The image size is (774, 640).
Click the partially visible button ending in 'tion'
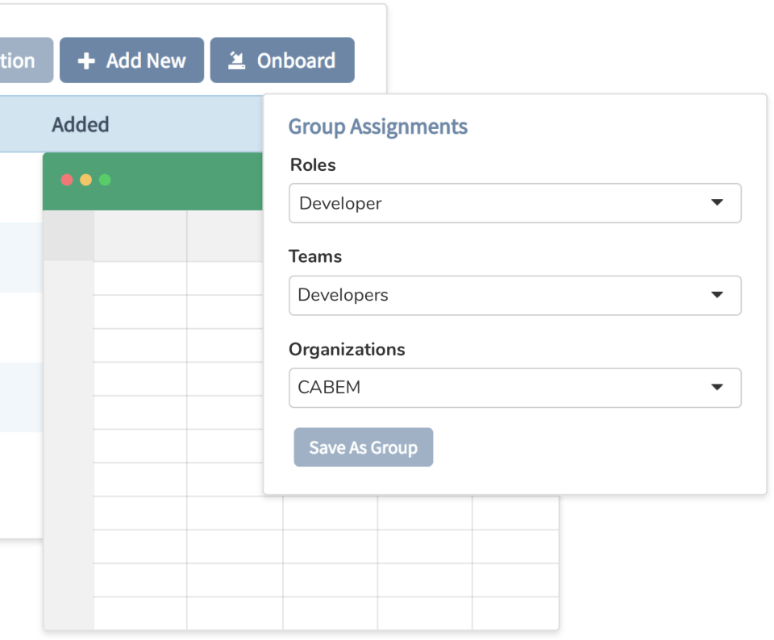[26, 60]
